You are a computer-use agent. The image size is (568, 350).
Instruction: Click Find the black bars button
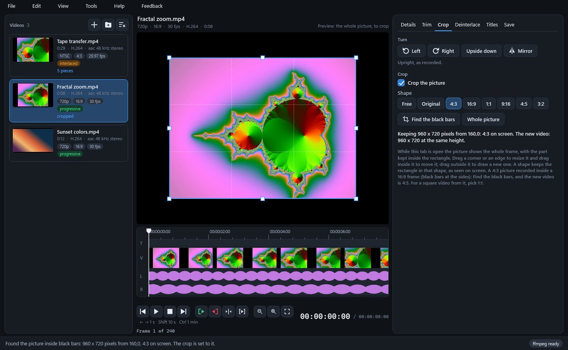click(429, 119)
